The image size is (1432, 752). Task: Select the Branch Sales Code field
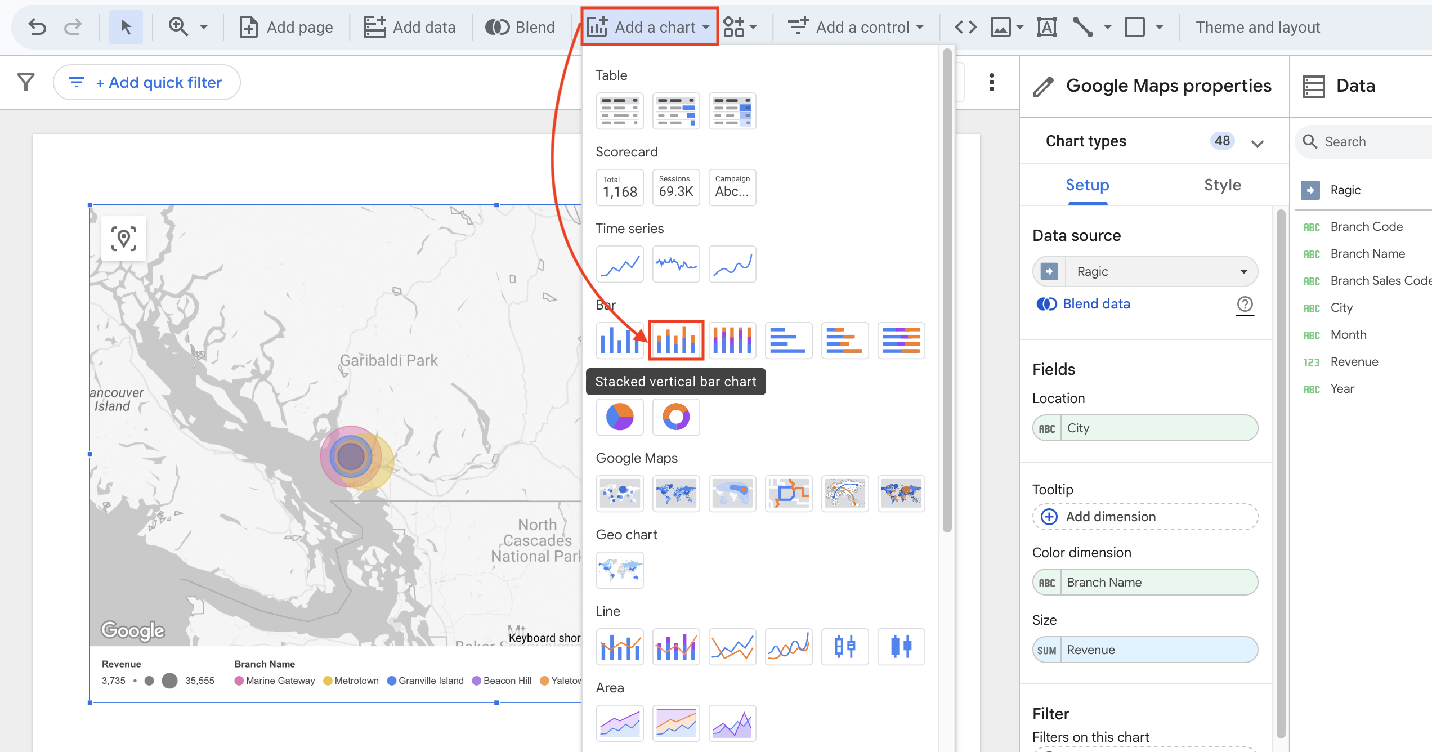[x=1367, y=281]
